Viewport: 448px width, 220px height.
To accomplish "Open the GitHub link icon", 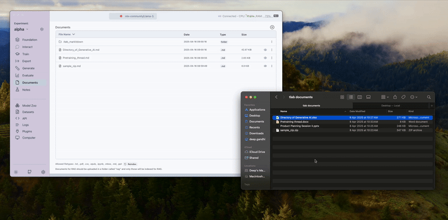I will tap(30, 172).
